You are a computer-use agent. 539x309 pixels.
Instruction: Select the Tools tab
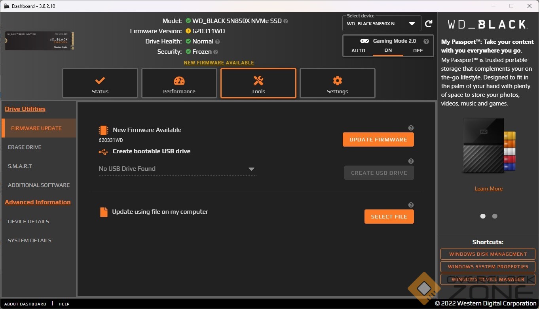click(x=258, y=83)
